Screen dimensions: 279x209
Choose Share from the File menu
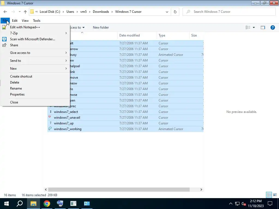tap(35, 45)
